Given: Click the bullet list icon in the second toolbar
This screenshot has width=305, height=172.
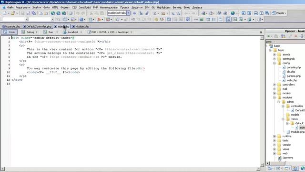Looking at the screenshot, I should (214, 19).
